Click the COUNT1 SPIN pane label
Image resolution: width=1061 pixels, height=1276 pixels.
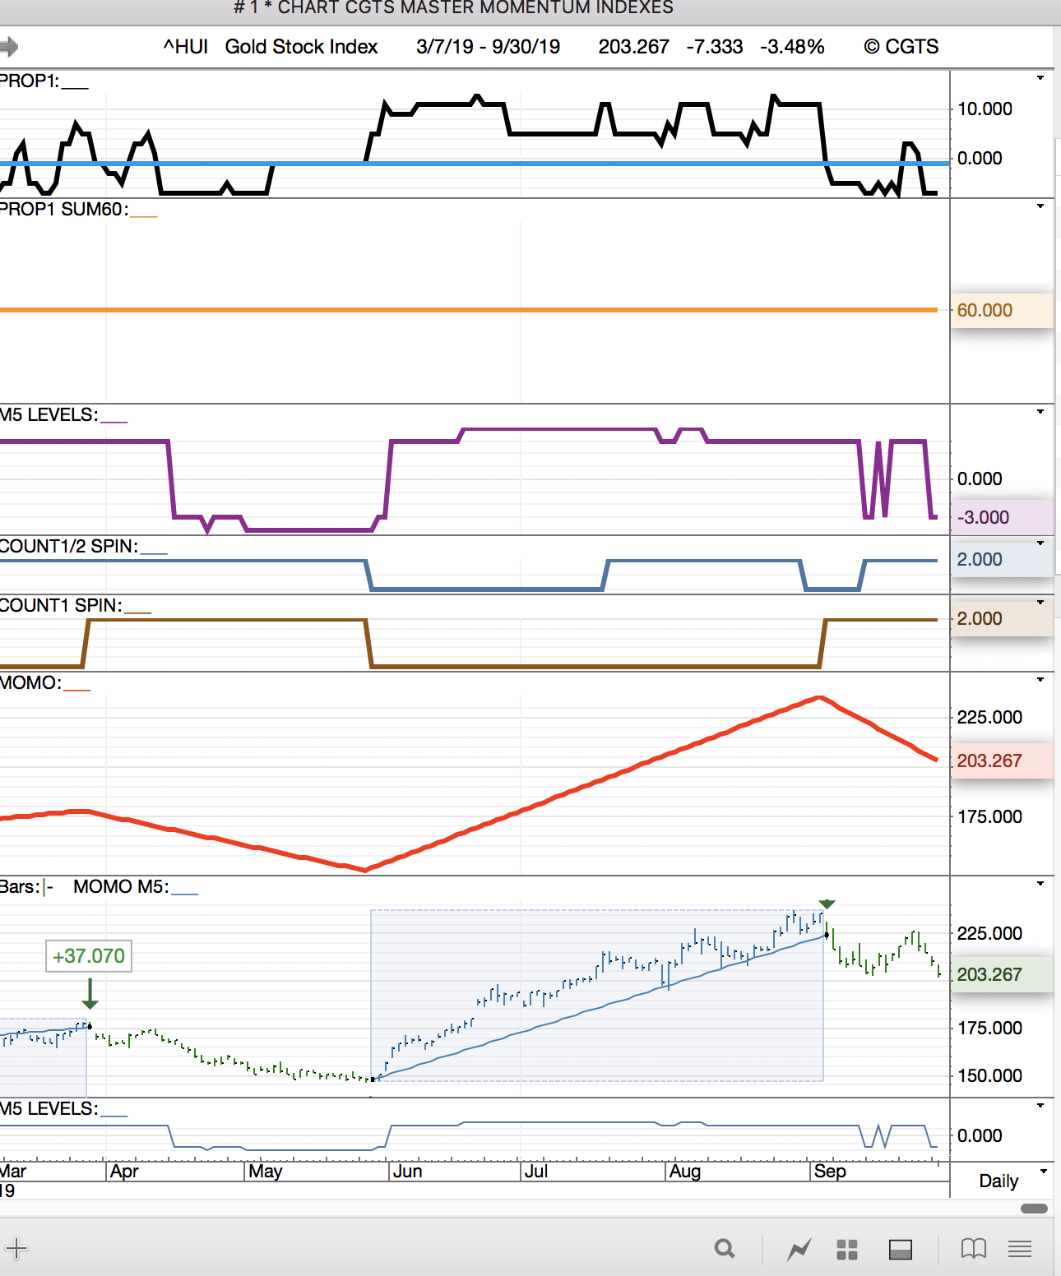click(x=61, y=606)
